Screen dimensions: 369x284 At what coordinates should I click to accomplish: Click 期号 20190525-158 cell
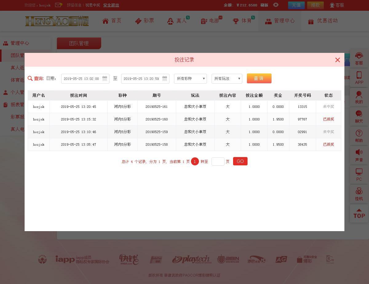click(157, 144)
